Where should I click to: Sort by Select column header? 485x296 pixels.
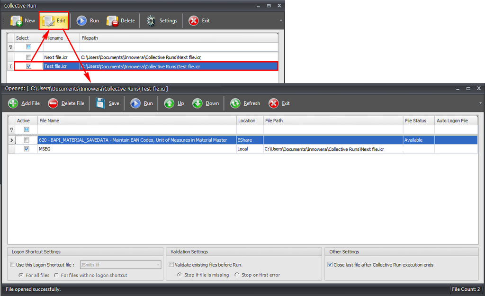coord(29,38)
